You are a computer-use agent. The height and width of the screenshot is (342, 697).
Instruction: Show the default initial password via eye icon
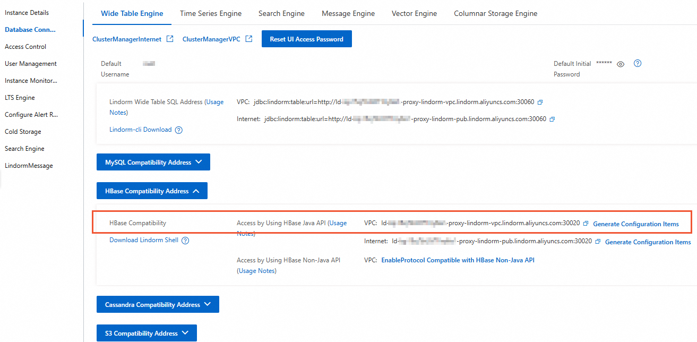(621, 64)
